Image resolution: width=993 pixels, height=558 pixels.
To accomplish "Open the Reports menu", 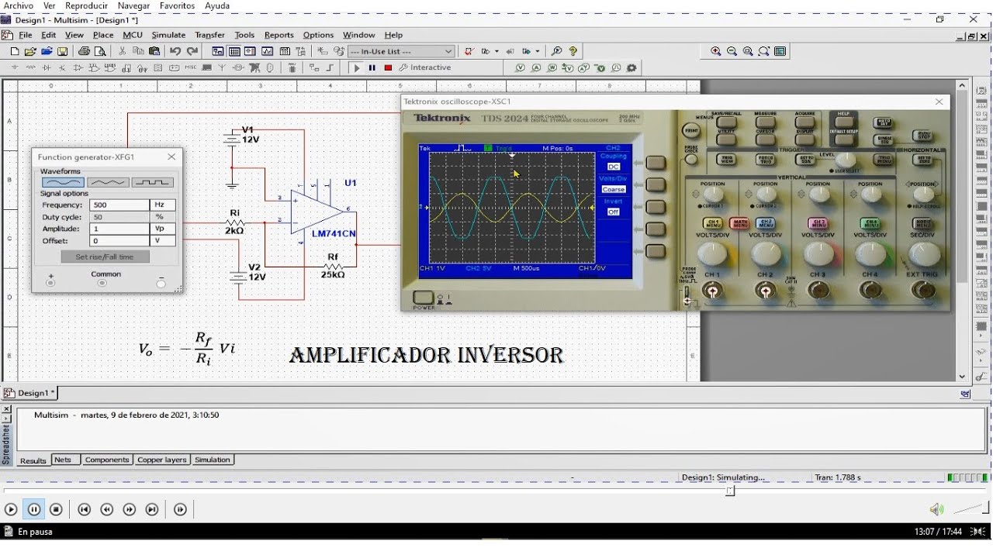I will (279, 35).
